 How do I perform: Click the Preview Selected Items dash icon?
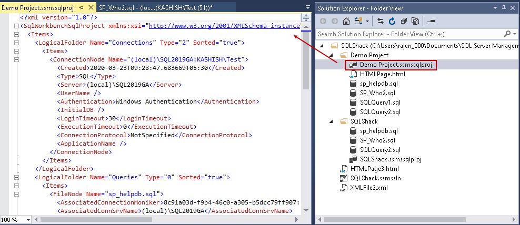(431, 21)
